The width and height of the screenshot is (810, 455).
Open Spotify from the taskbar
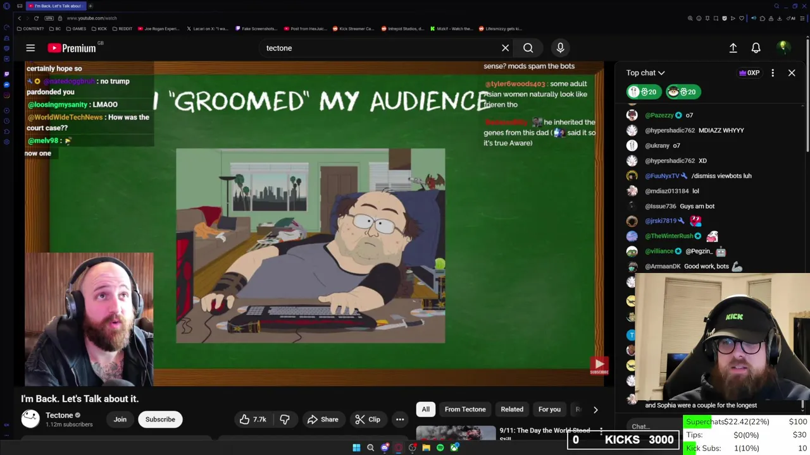[x=440, y=448]
